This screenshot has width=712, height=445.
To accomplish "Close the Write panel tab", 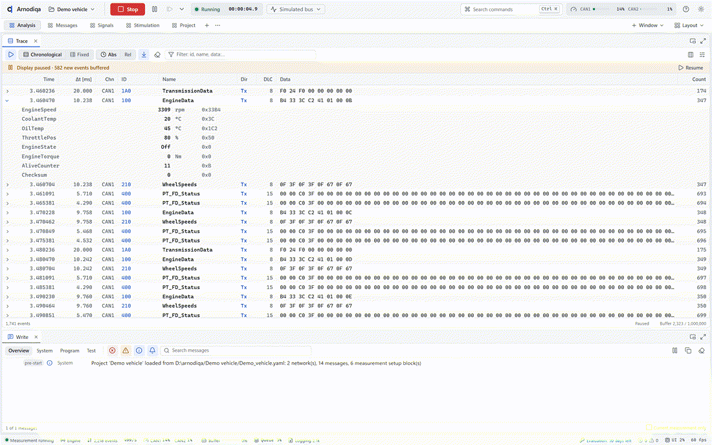I will pyautogui.click(x=36, y=337).
